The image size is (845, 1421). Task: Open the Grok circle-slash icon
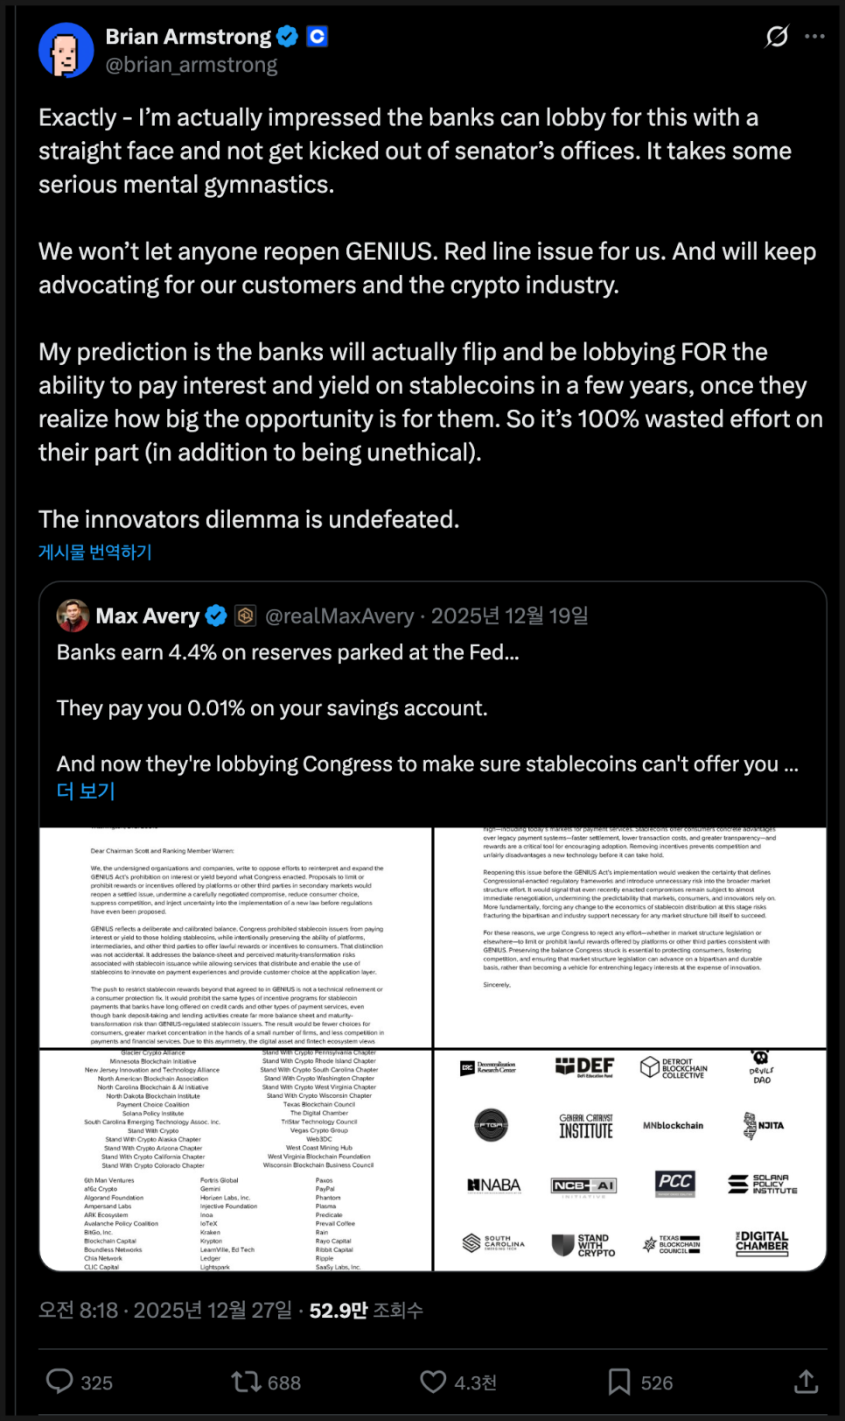777,36
